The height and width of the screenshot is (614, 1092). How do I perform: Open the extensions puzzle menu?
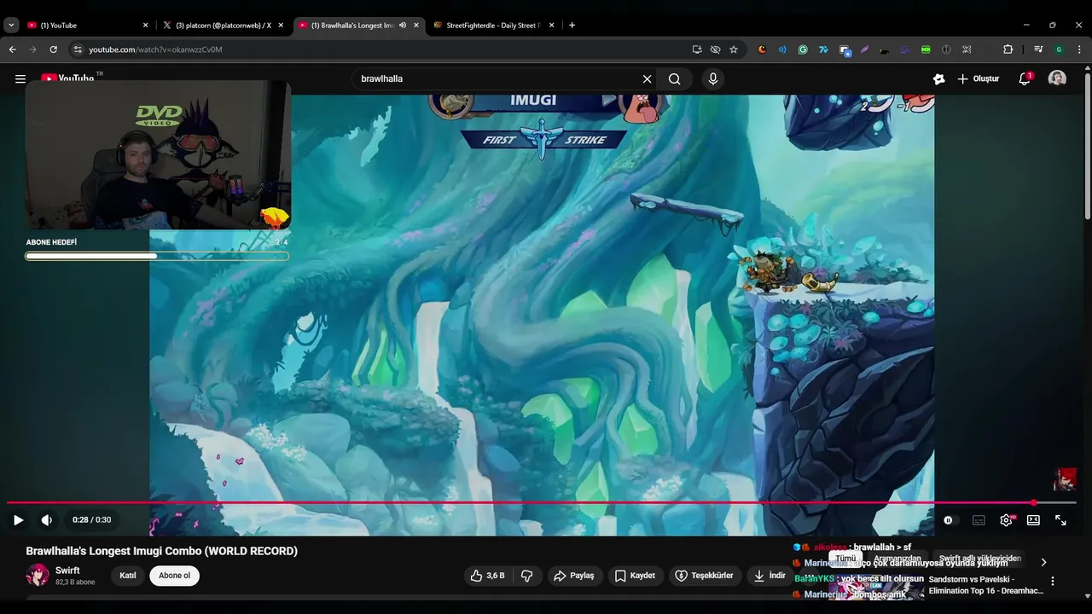click(1008, 49)
